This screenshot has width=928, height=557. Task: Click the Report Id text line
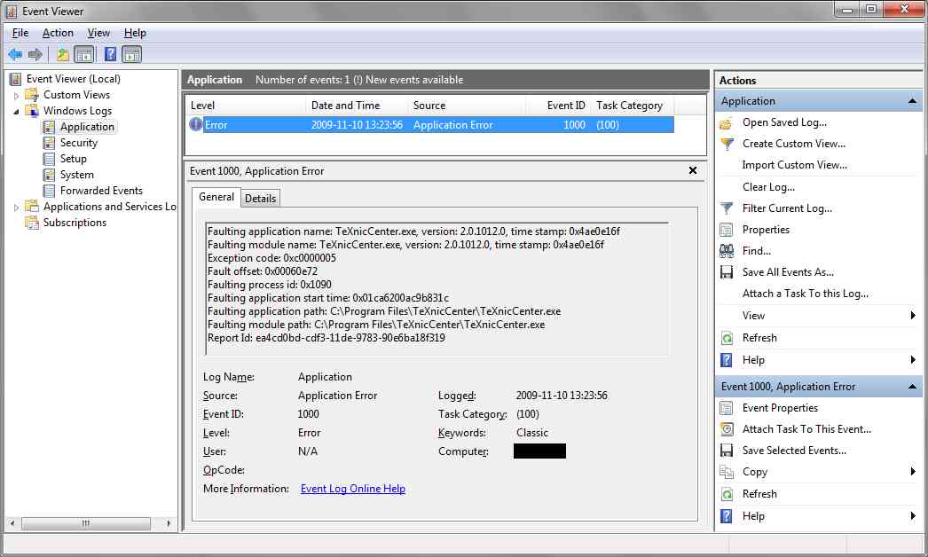(326, 338)
